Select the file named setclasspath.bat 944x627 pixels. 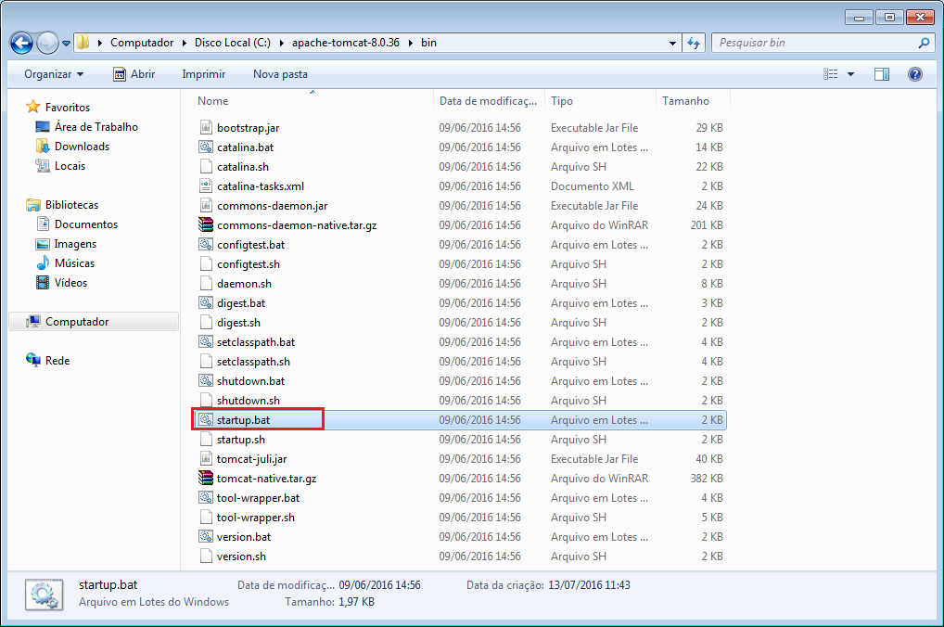click(x=256, y=342)
